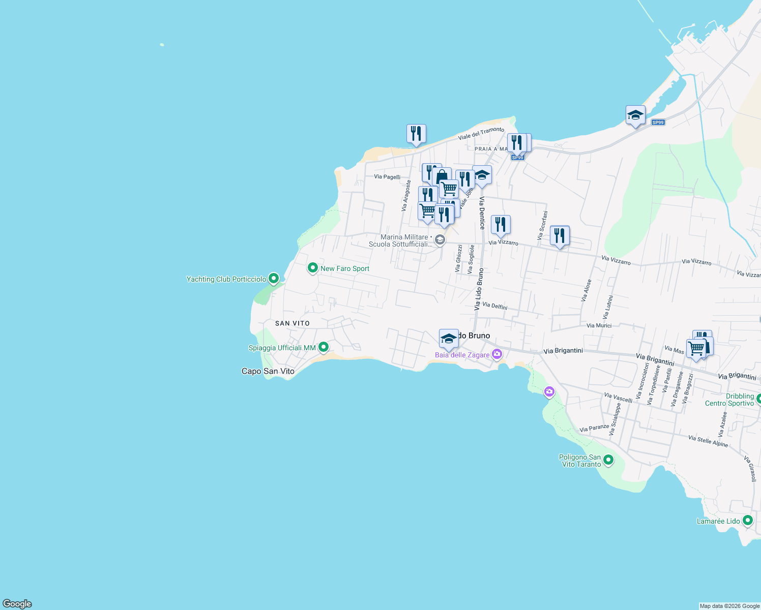761x610 pixels.
Task: Select the restaurant icon on Via Vizzarro
Action: [500, 224]
